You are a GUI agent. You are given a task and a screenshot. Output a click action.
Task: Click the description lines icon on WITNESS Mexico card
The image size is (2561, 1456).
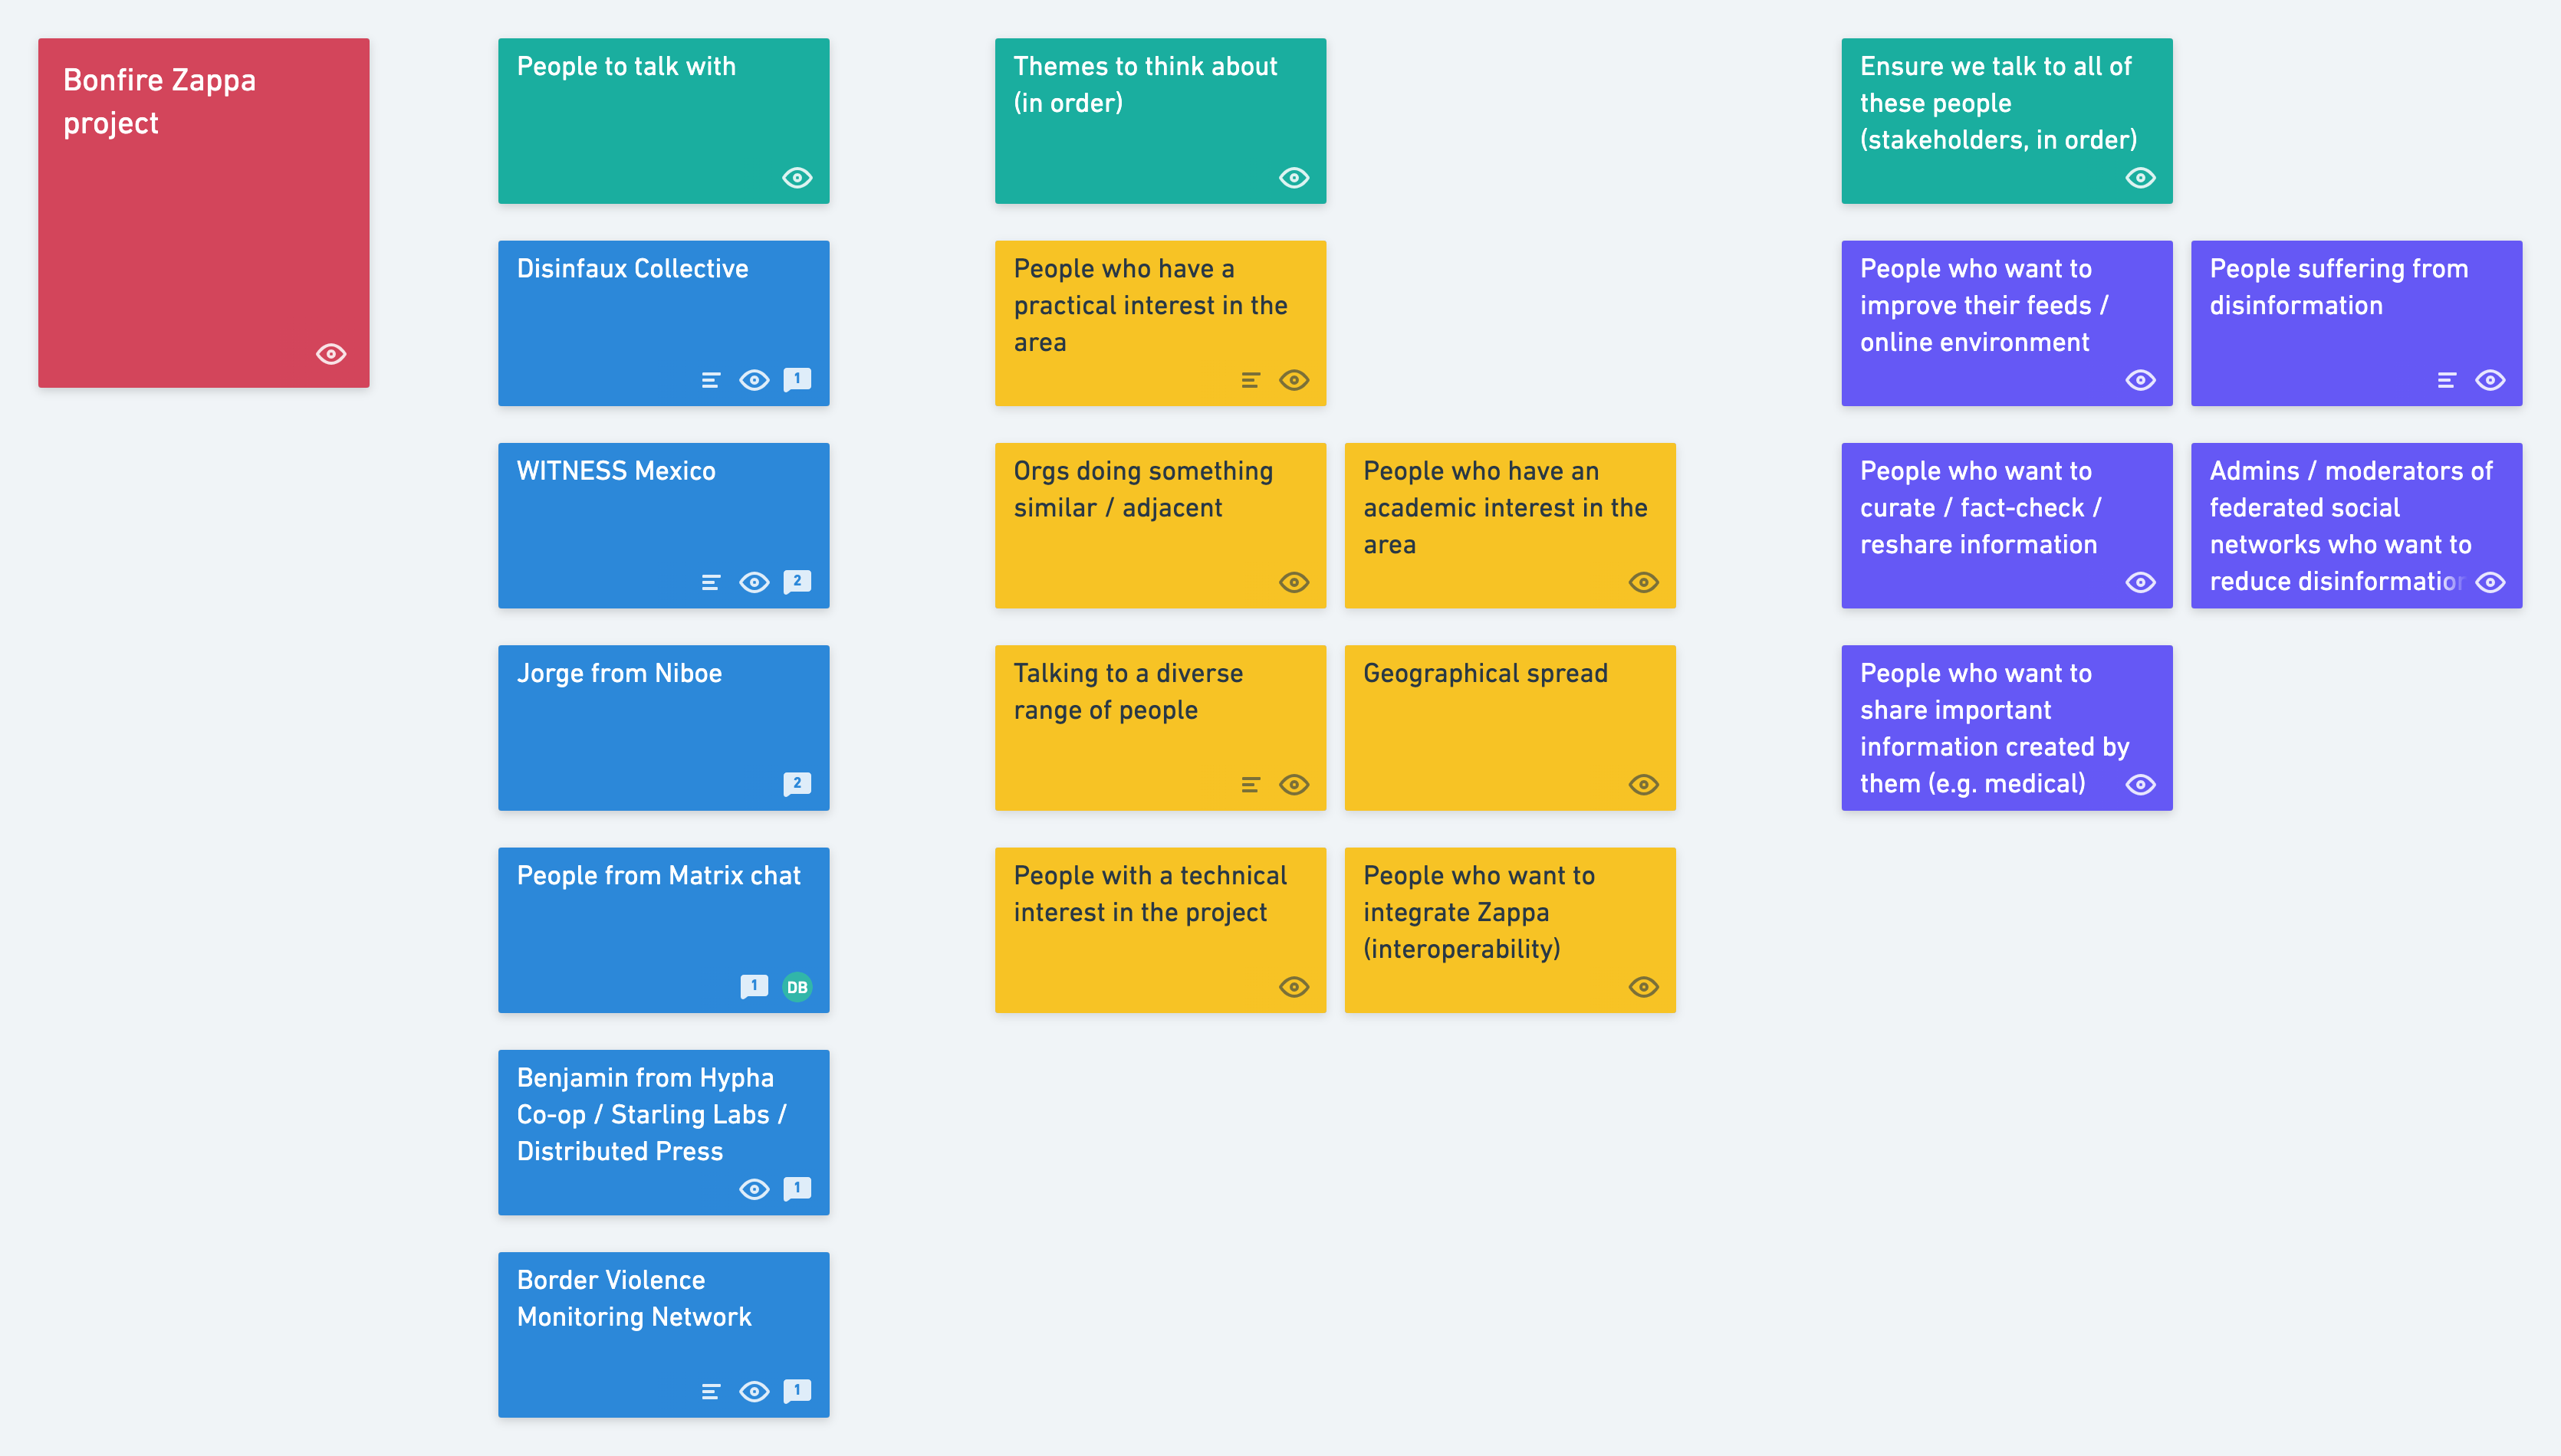[710, 582]
